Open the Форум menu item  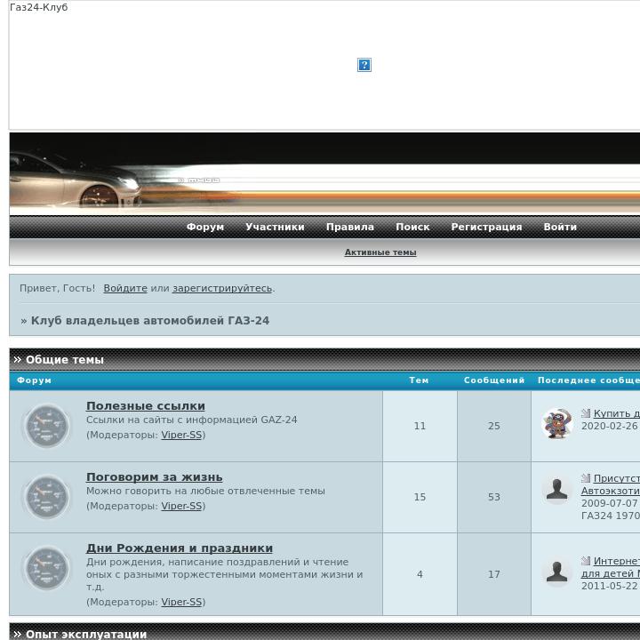click(205, 227)
